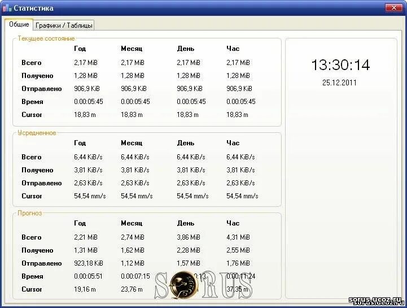Click the forecast value 1,62 MiB

coord(133,250)
